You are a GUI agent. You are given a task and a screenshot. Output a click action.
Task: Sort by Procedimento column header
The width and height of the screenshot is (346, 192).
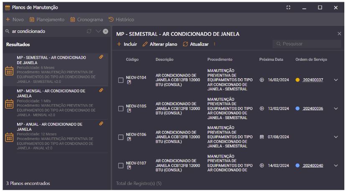[220, 60]
